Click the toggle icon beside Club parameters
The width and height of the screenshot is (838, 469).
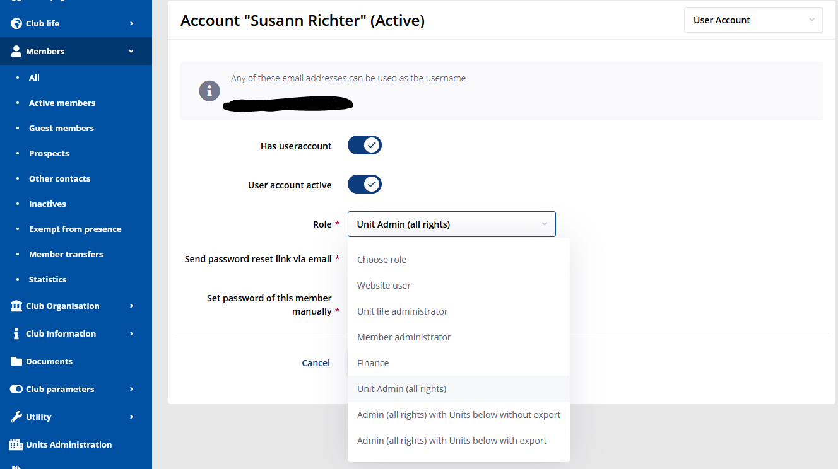[x=16, y=389]
